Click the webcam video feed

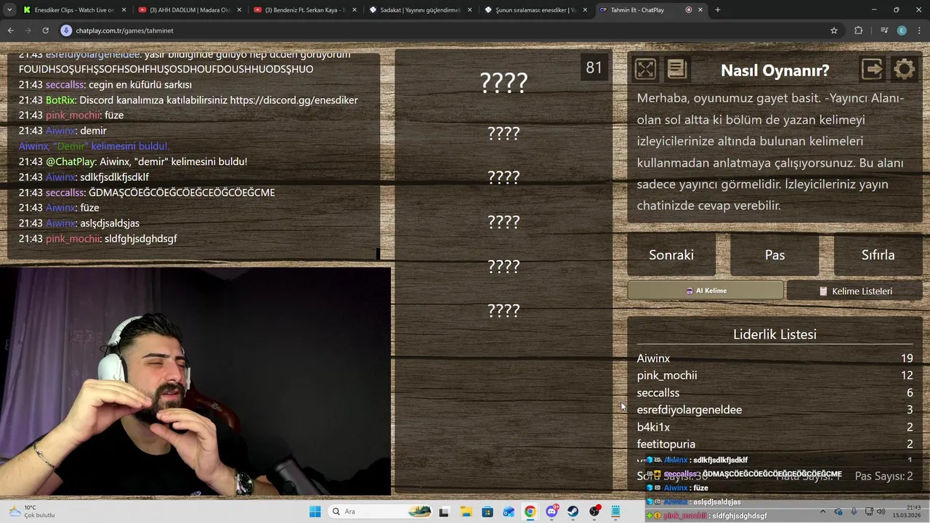click(x=195, y=381)
